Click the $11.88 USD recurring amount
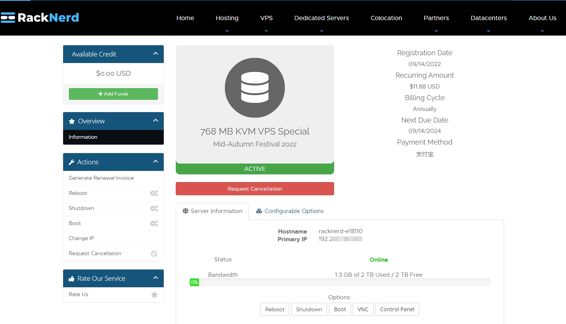Screen dimensions: 566x324 pos(425,87)
